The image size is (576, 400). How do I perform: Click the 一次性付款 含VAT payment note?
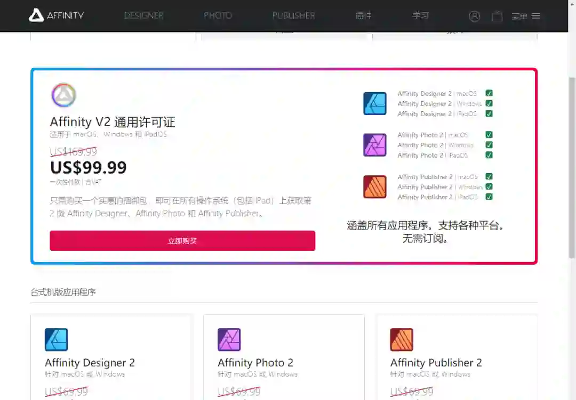coord(76,182)
